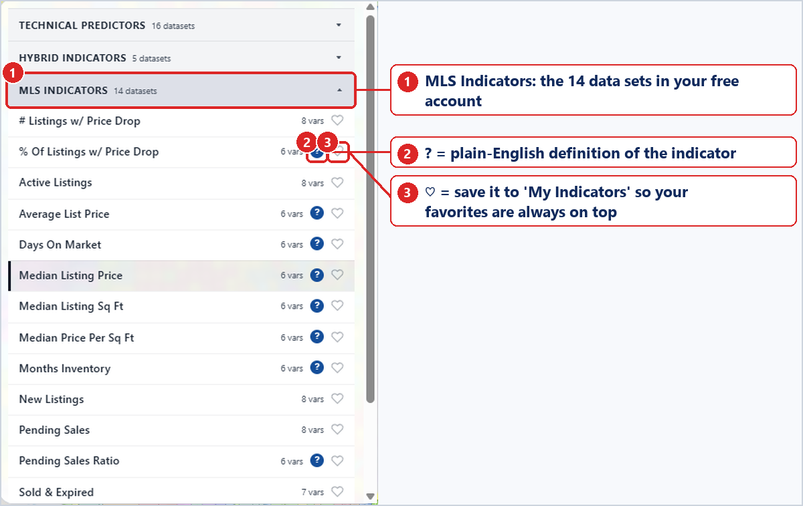Add Days On Market to My Indicators

coord(337,244)
